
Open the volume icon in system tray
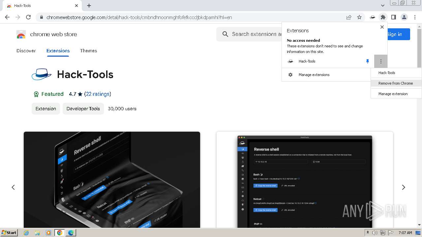pyautogui.click(x=375, y=233)
